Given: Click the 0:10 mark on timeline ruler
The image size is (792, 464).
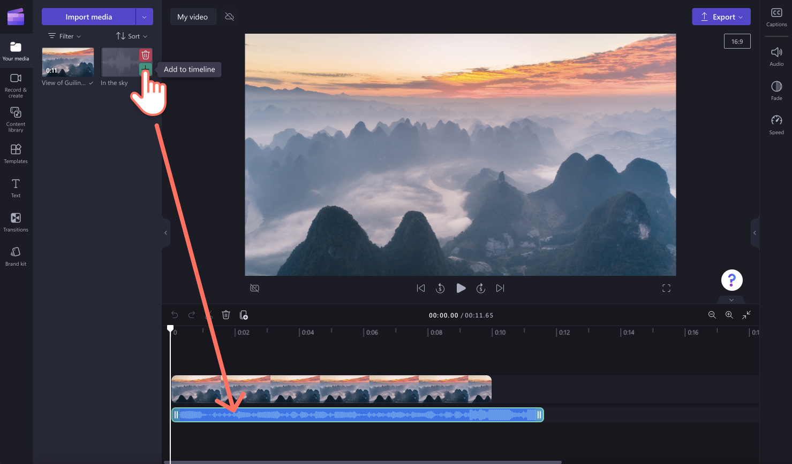Looking at the screenshot, I should point(500,332).
